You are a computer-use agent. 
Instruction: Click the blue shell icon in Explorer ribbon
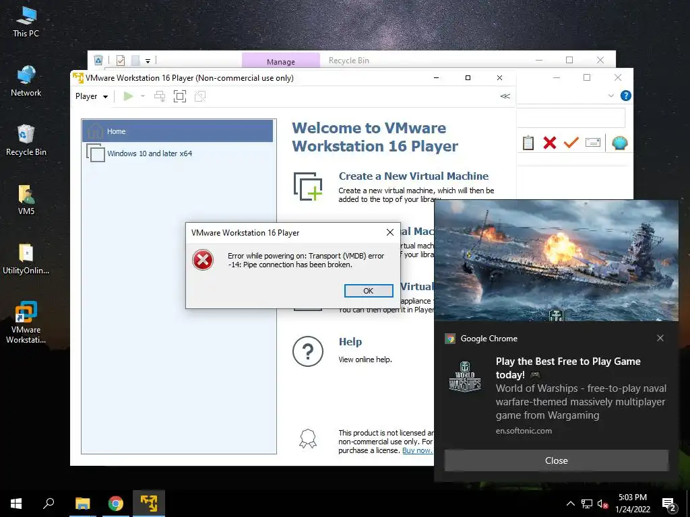tap(619, 143)
